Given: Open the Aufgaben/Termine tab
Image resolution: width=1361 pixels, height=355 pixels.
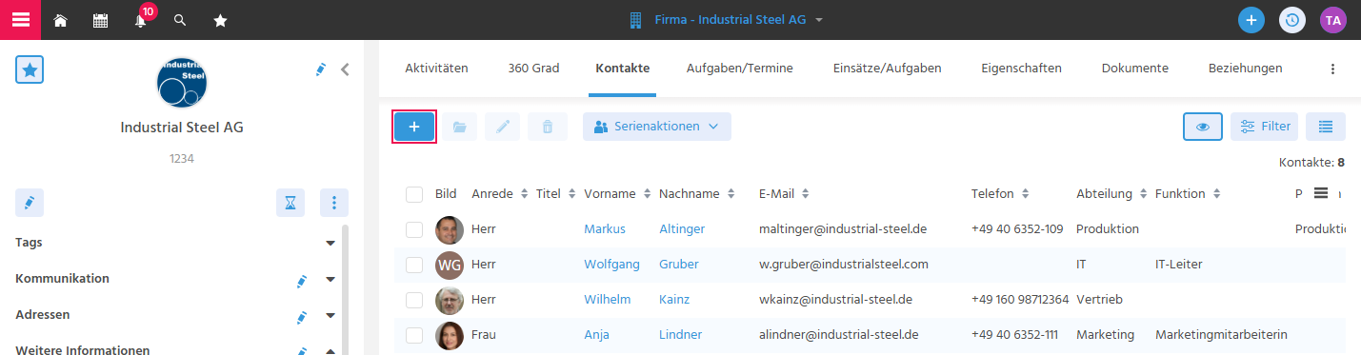Looking at the screenshot, I should [740, 69].
